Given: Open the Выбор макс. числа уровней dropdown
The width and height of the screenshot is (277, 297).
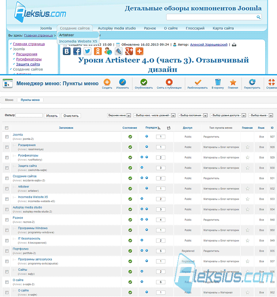Looking at the screenshot, I should (154, 115).
